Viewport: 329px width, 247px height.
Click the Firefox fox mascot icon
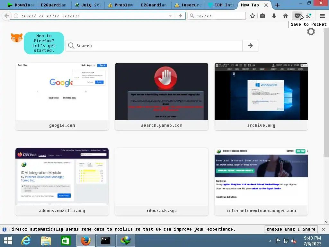click(x=17, y=38)
